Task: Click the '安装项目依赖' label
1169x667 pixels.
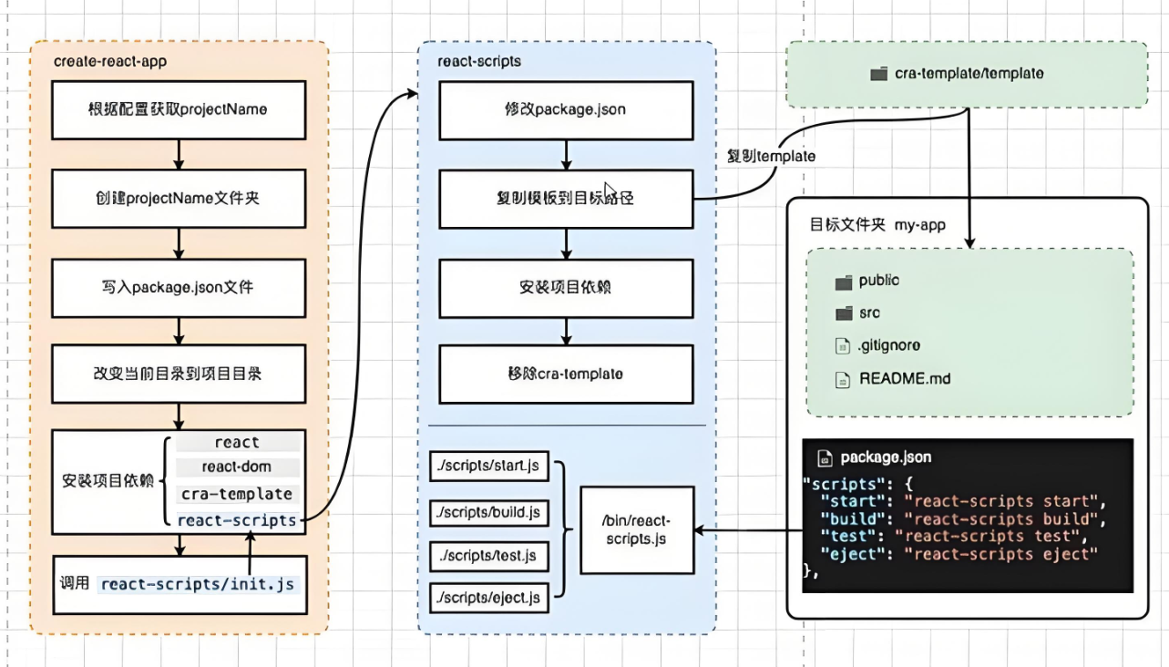Action: click(109, 481)
